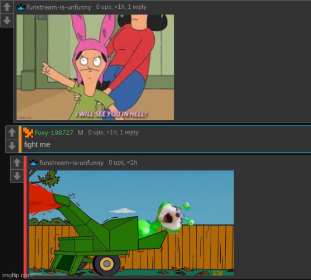The height and width of the screenshot is (280, 311).
Task: Click the "fight me" comment text
Action: 37,144
